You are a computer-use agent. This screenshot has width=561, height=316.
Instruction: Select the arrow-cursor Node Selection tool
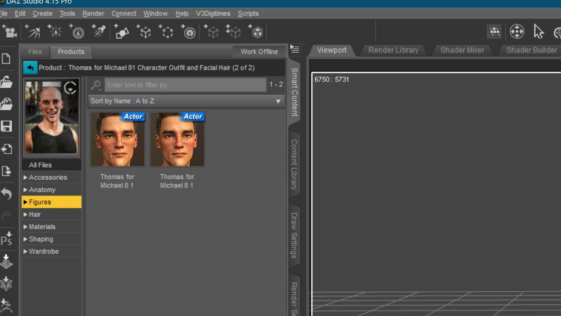pyautogui.click(x=538, y=31)
